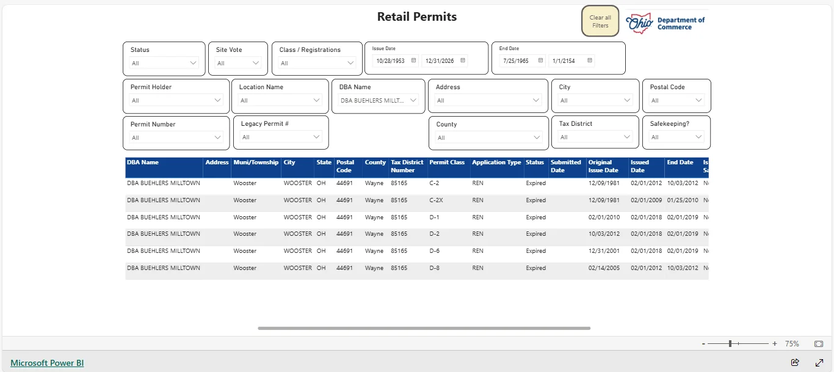
Task: Expand the Status filter dropdown
Action: point(194,63)
